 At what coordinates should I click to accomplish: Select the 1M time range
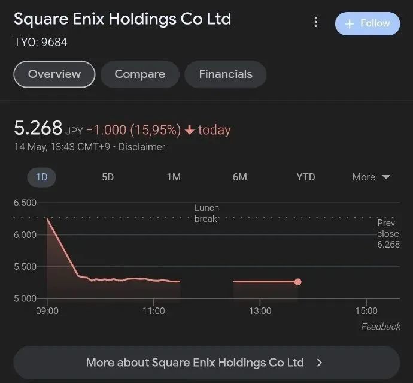click(x=174, y=177)
